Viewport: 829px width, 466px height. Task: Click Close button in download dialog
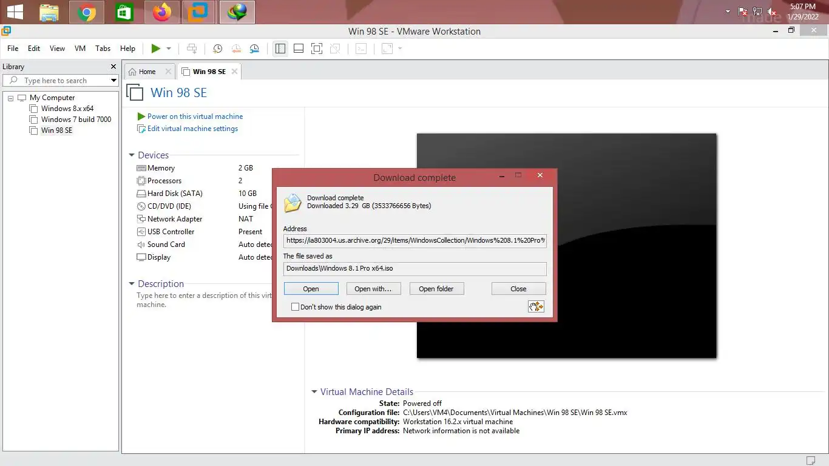coord(518,289)
